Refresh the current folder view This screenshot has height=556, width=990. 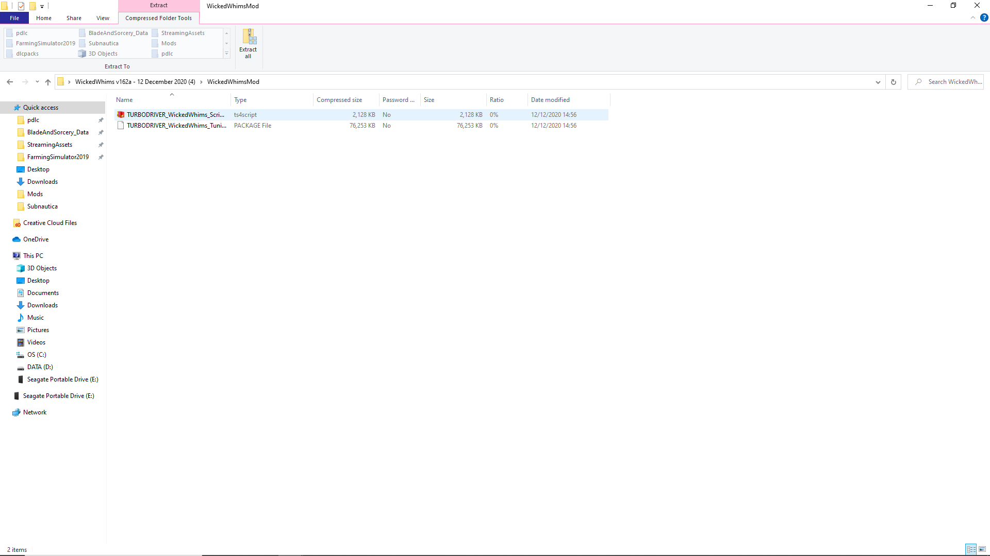pyautogui.click(x=893, y=82)
